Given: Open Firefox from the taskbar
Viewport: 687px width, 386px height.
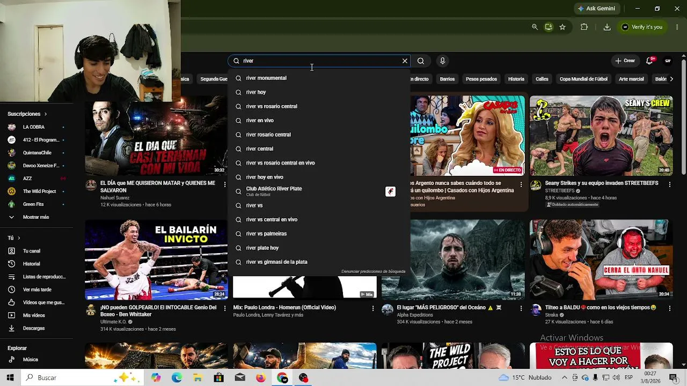Looking at the screenshot, I should click(261, 377).
